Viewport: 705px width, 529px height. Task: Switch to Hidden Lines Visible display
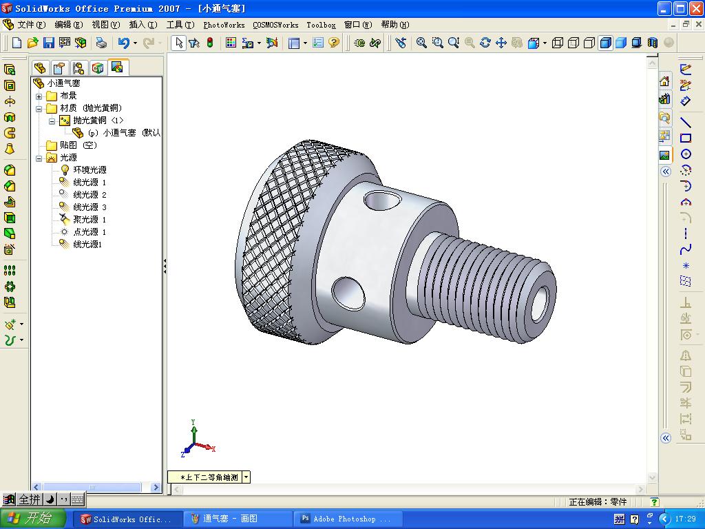point(574,43)
